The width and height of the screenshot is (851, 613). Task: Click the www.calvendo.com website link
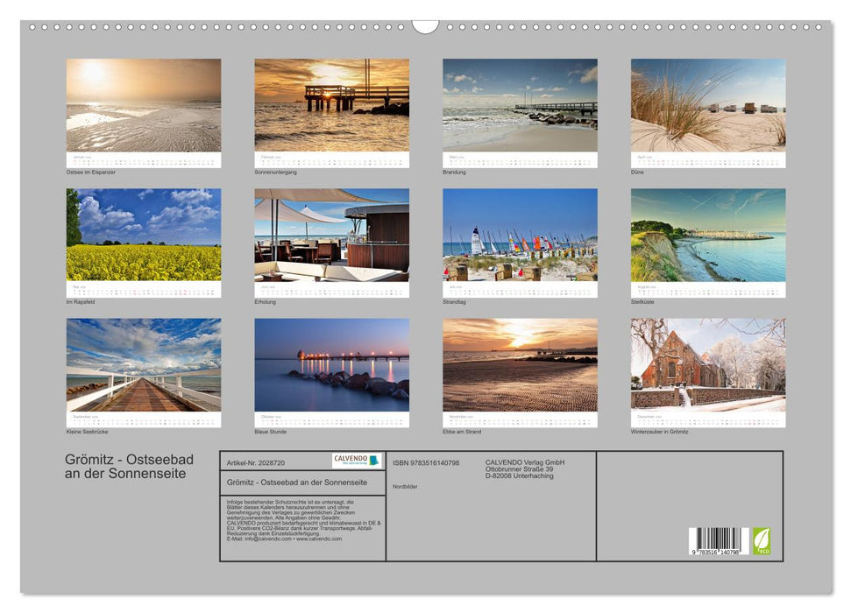tap(318, 539)
